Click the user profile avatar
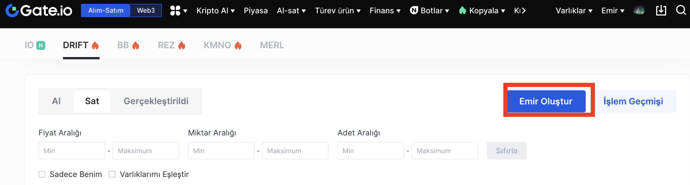Screen dimensions: 690x185 coord(639,11)
